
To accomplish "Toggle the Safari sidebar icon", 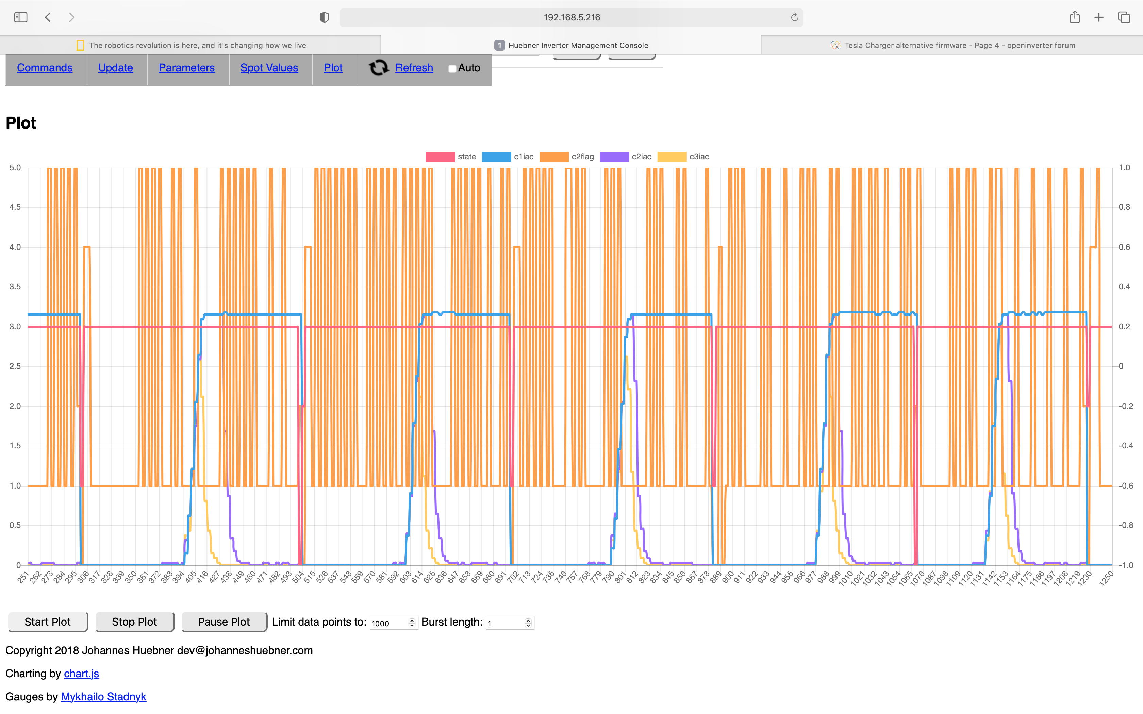I will (21, 17).
